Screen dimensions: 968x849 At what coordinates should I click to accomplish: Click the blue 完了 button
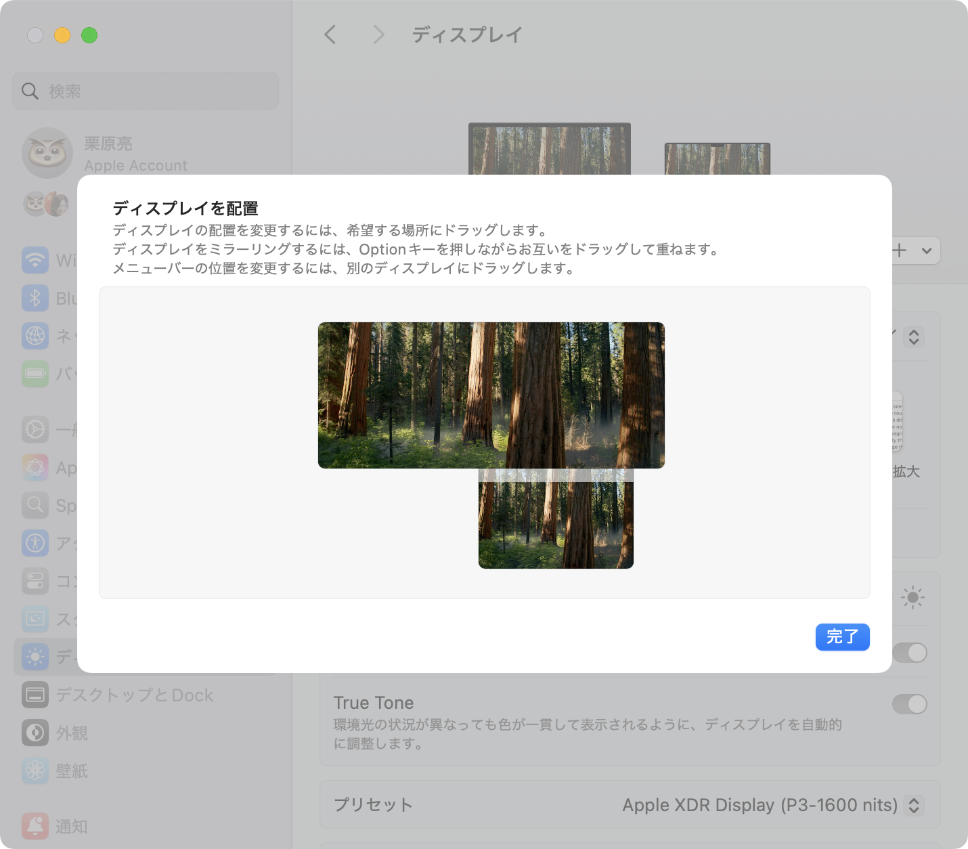click(x=842, y=637)
